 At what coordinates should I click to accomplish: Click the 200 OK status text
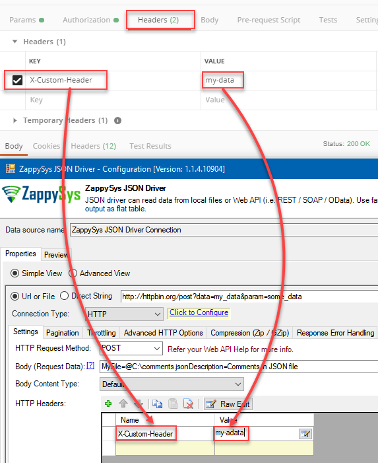pos(358,144)
